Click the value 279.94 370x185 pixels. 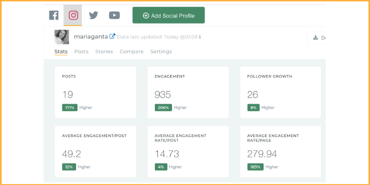262,154
